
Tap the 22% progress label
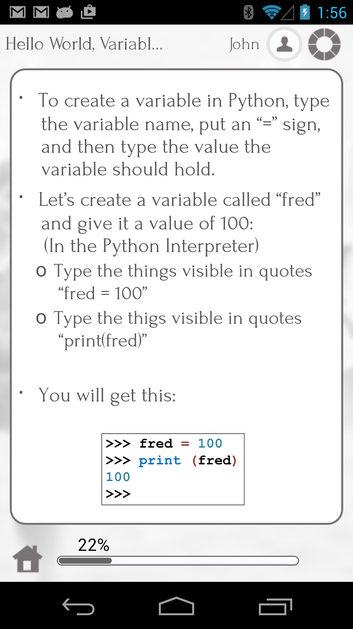93,544
